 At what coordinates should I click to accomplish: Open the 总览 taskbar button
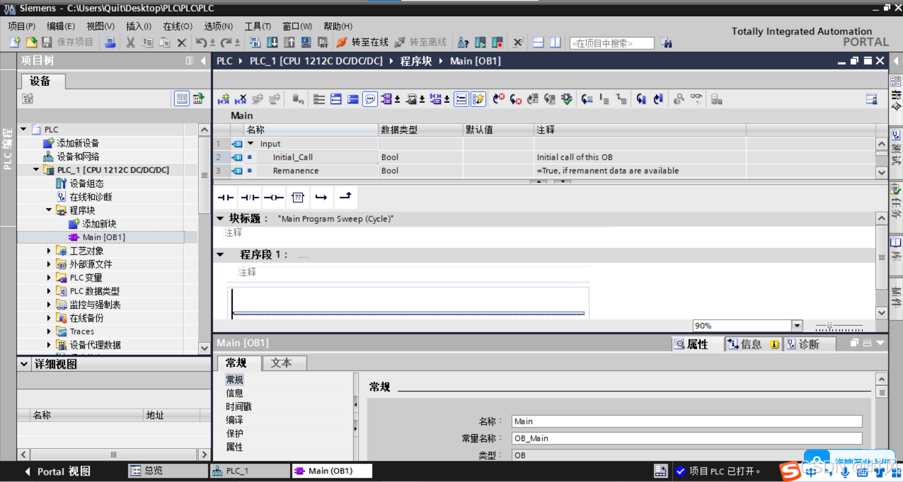[x=168, y=471]
